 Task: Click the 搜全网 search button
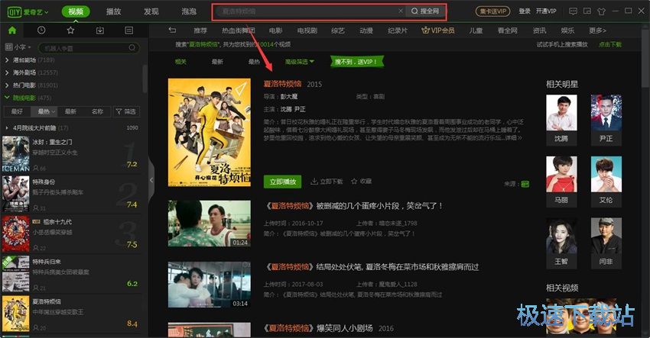click(x=426, y=11)
